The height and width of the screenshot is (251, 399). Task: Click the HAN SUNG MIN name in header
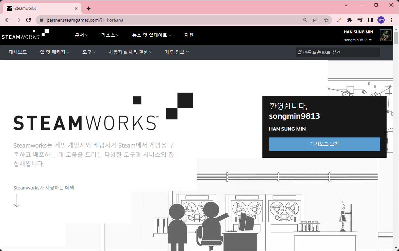pos(358,32)
